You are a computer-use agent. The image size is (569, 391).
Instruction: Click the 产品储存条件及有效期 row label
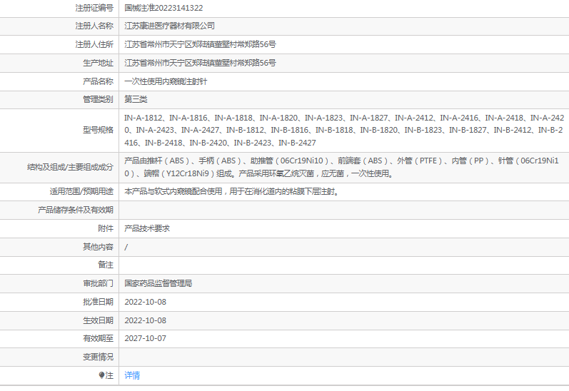(76, 210)
